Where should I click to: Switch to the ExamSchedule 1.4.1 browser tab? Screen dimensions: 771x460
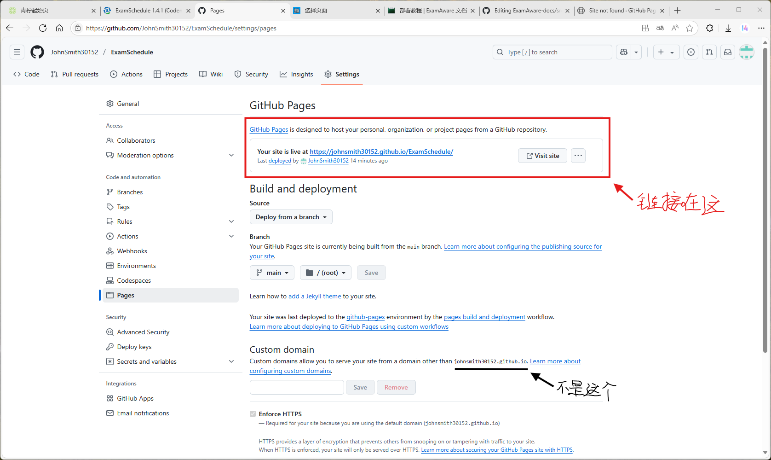pos(147,10)
